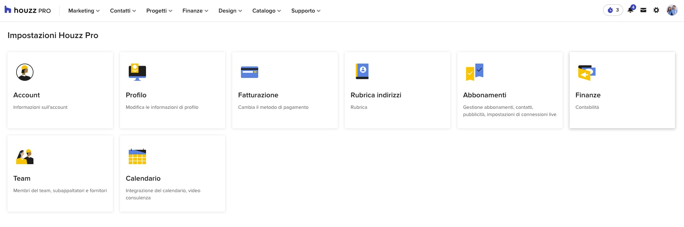This screenshot has width=684, height=227.
Task: Open the Contatti menu label
Action: click(120, 11)
